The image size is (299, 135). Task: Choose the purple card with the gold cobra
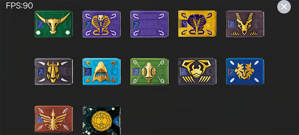pos(102,24)
